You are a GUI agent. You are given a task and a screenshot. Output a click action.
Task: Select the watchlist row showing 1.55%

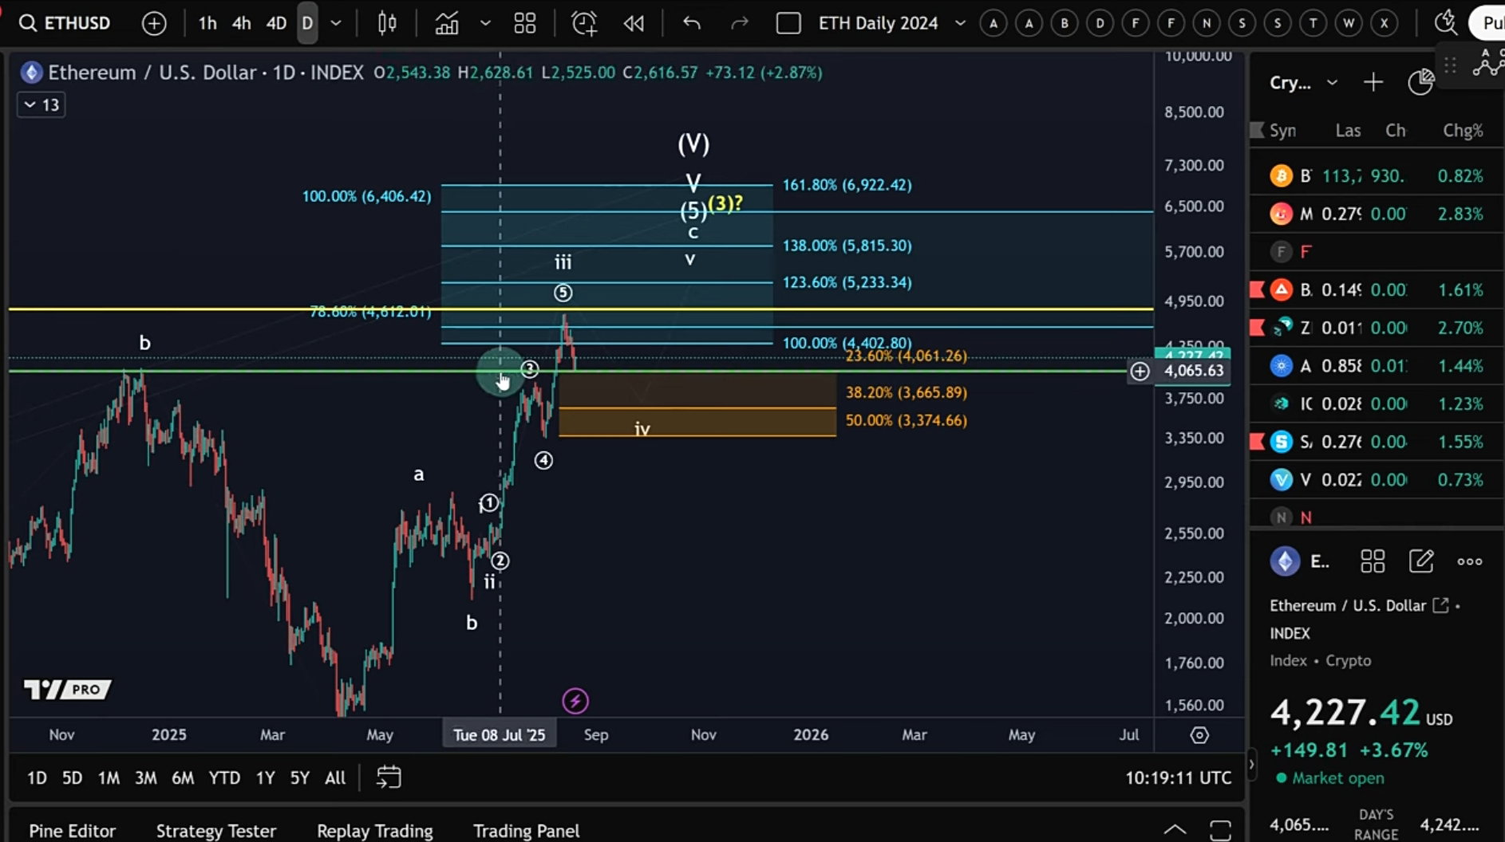coord(1377,442)
